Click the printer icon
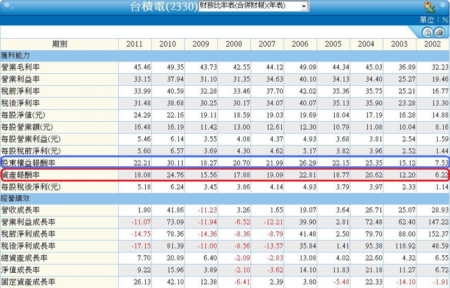This screenshot has width=450, height=288. coord(439,32)
